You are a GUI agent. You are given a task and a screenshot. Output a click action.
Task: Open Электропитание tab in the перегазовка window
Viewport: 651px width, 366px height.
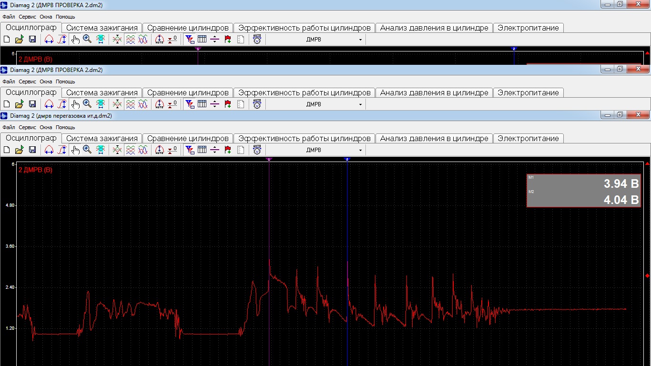click(x=528, y=138)
